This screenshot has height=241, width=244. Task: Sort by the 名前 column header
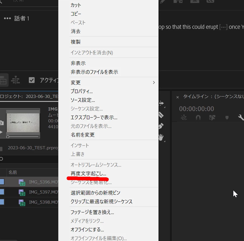(x=13, y=173)
